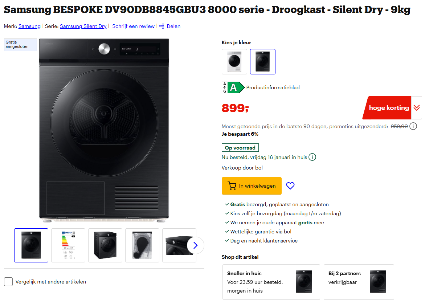425x302 pixels.
Task: Click the arrow to view more thumbnails
Action: point(195,245)
